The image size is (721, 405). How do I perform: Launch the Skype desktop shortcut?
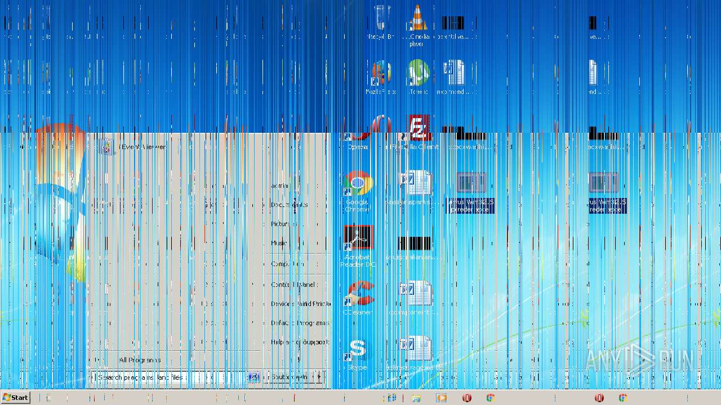tap(357, 353)
